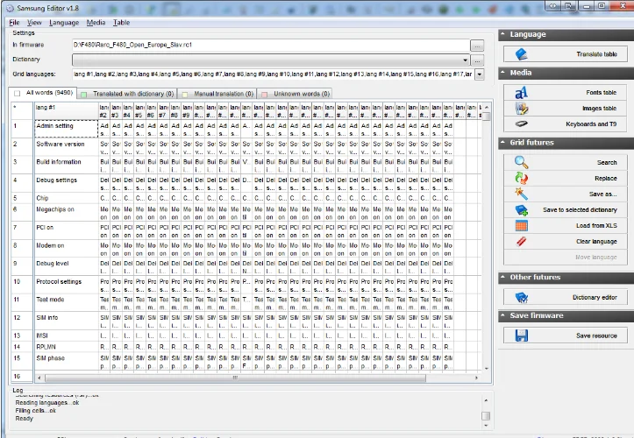Image resolution: width=634 pixels, height=438 pixels.
Task: Collapse the Media panel section
Action: tap(503, 73)
